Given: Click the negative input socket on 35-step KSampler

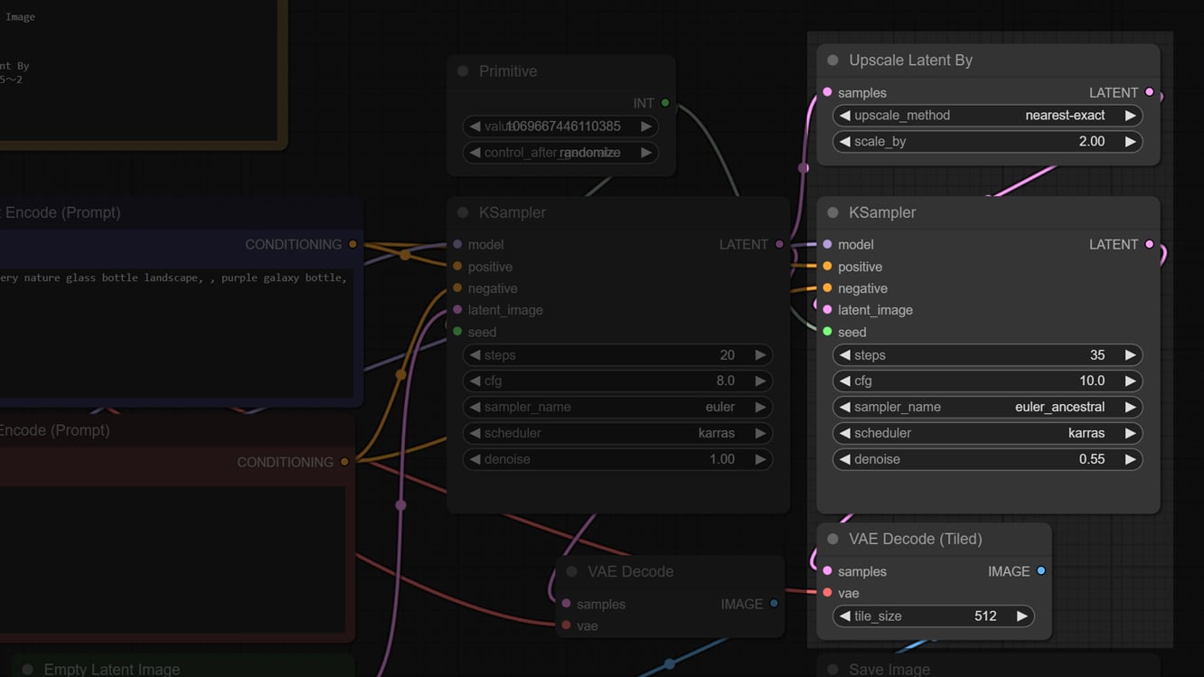Looking at the screenshot, I should pos(827,288).
